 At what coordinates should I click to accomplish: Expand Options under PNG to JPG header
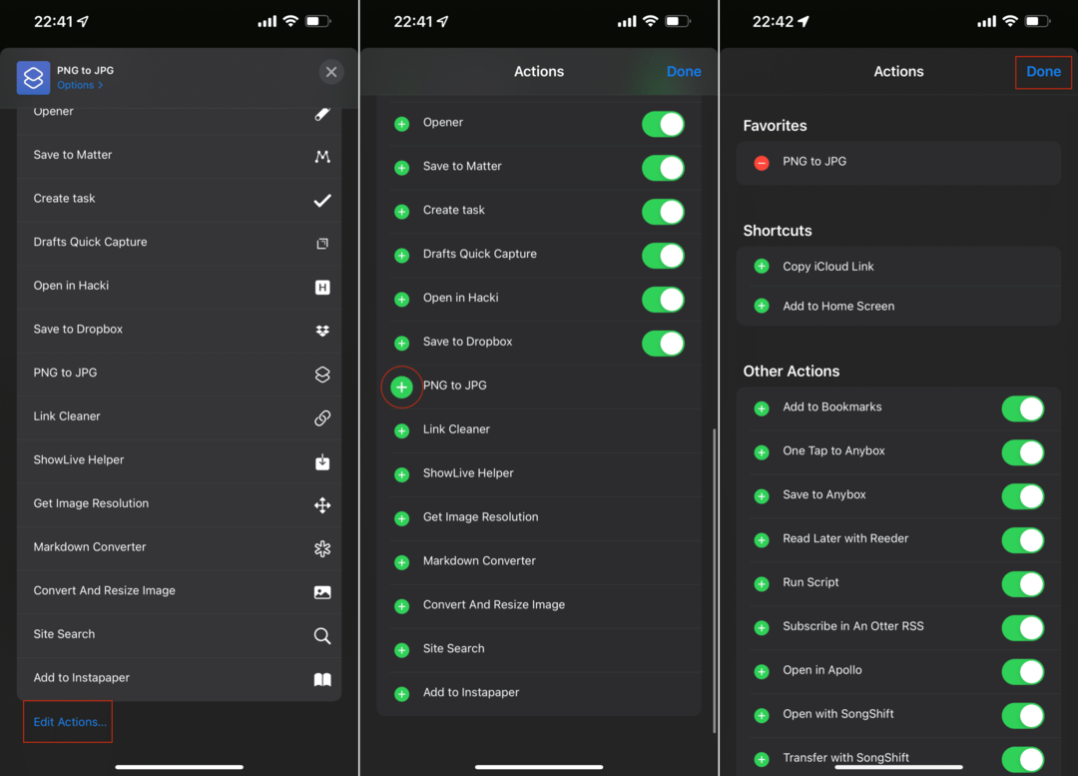pos(80,86)
